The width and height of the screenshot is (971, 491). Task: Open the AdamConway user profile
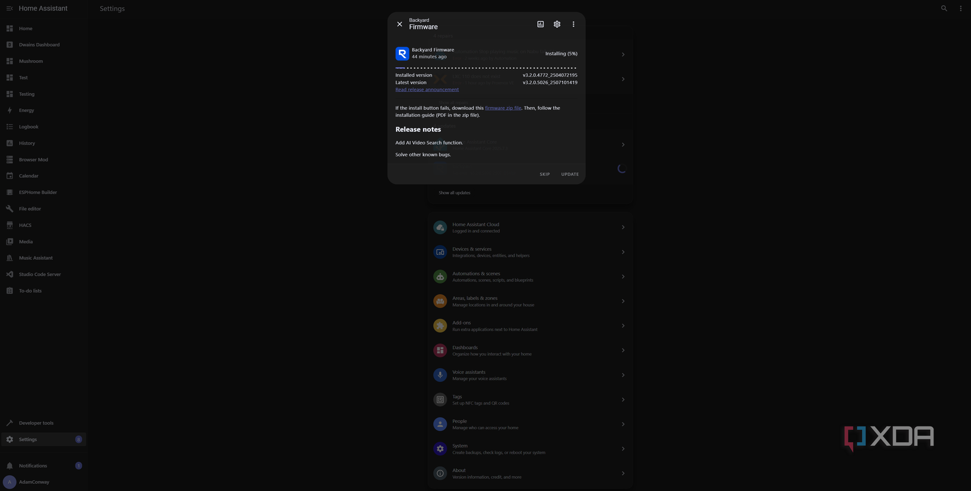[x=43, y=482]
